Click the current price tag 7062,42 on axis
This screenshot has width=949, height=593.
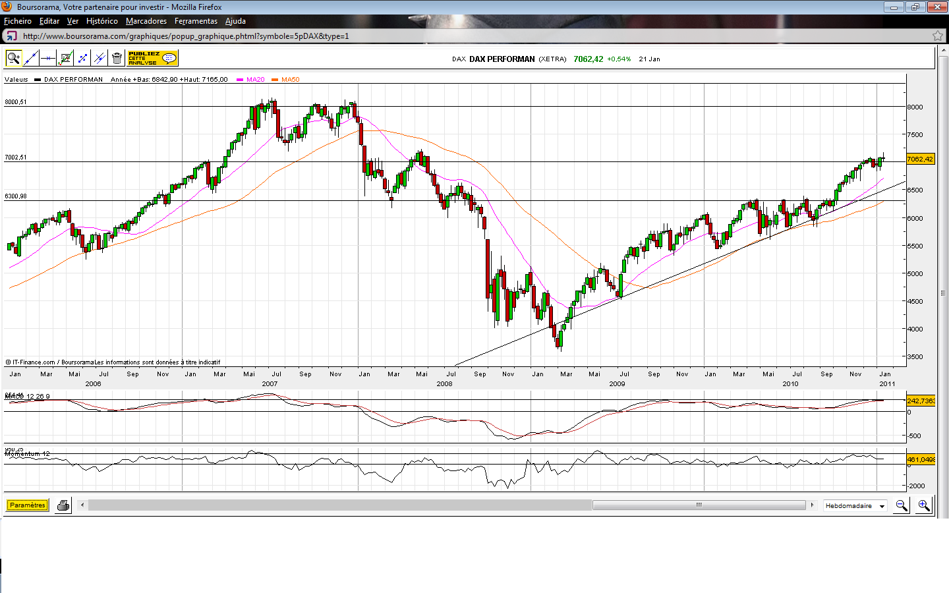(920, 159)
